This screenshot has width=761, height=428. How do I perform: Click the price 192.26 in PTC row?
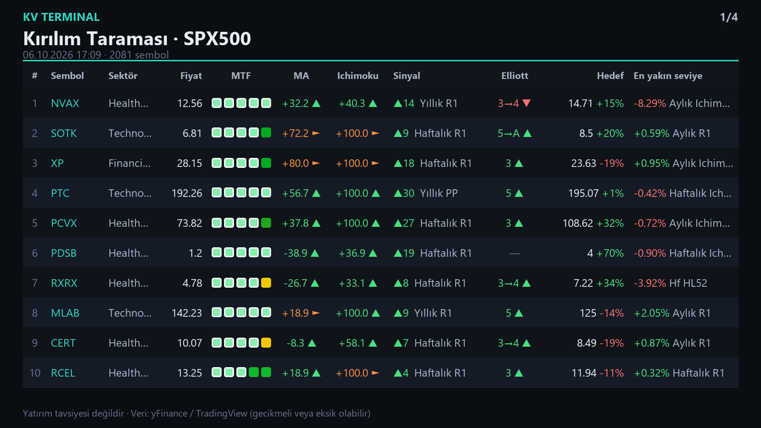click(187, 193)
